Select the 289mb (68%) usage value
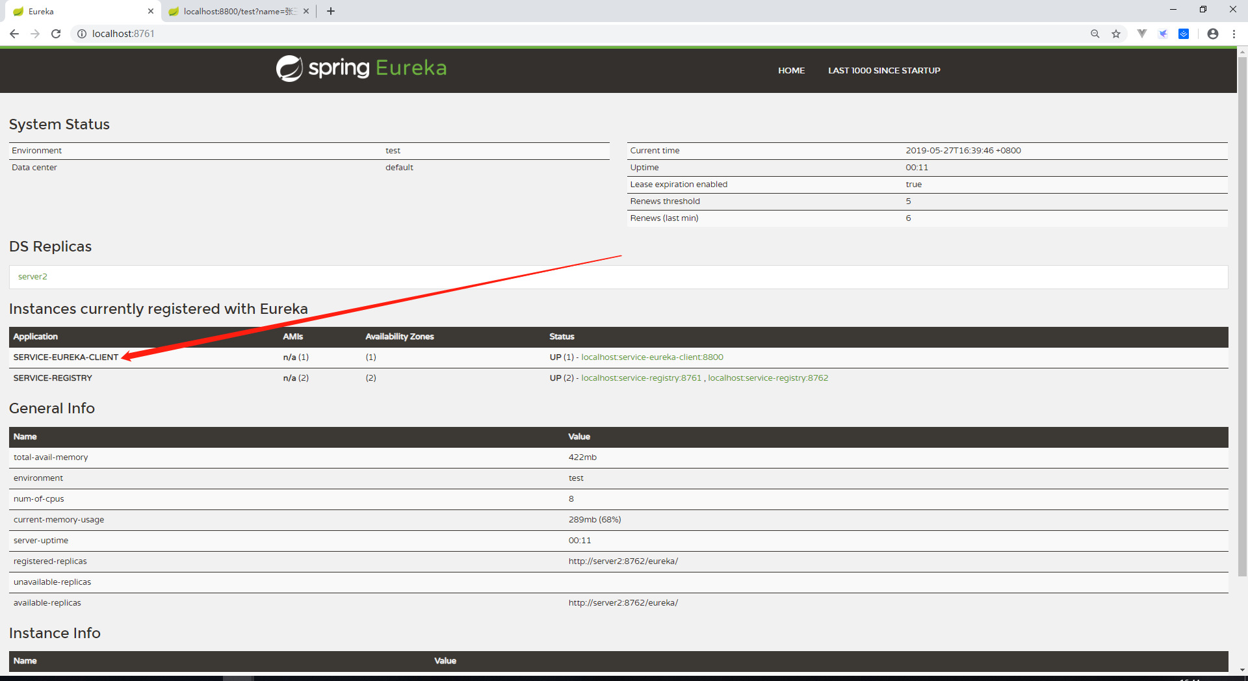The height and width of the screenshot is (681, 1248). [595, 520]
